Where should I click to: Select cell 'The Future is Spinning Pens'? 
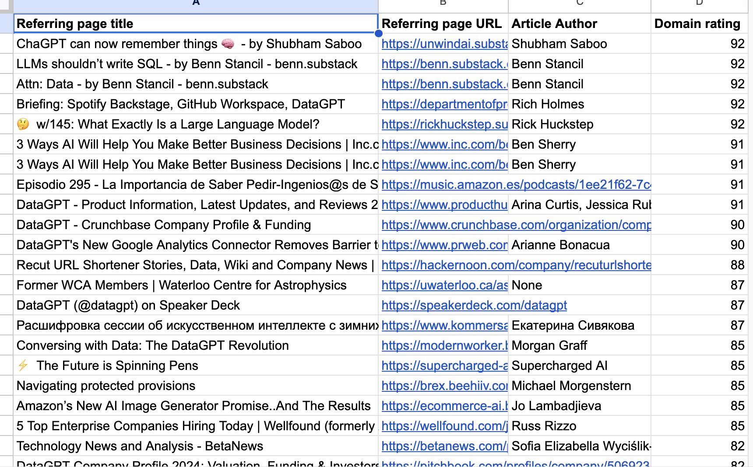click(x=196, y=366)
